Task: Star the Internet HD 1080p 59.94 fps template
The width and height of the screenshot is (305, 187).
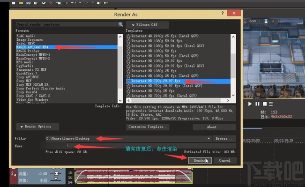Action: (x=128, y=41)
